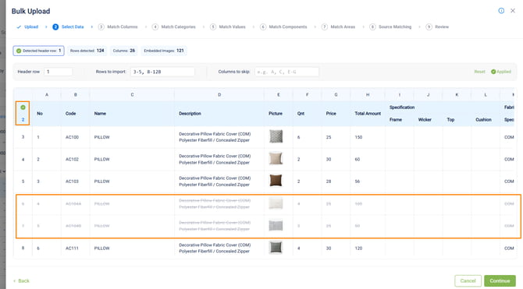
Task: Open the Match Categories step
Action: click(174, 27)
